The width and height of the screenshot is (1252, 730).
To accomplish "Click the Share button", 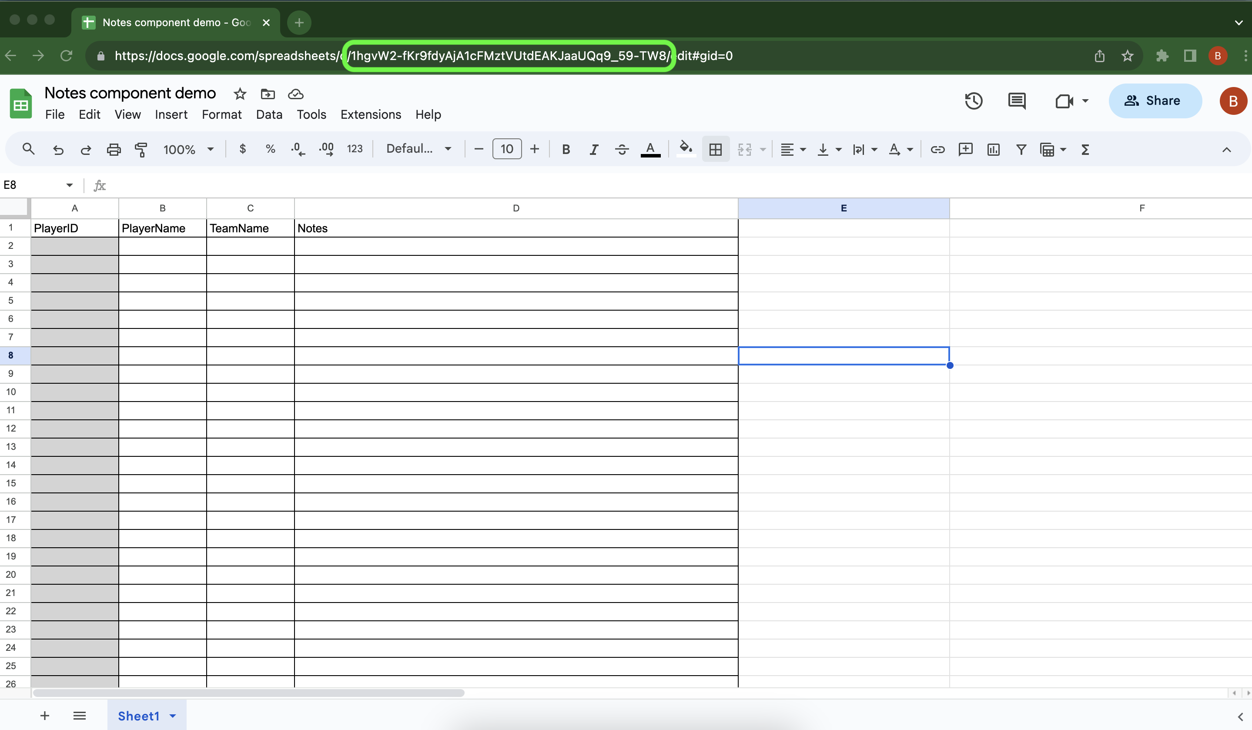I will [1155, 100].
